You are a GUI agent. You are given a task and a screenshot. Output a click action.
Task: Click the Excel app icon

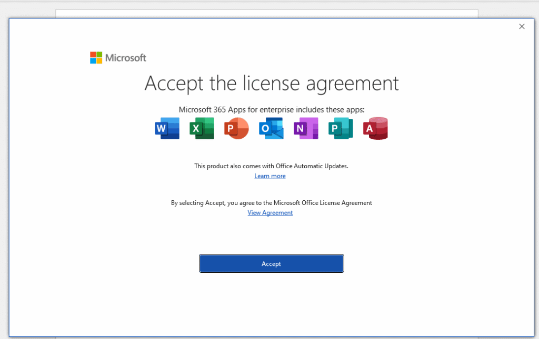coord(202,128)
